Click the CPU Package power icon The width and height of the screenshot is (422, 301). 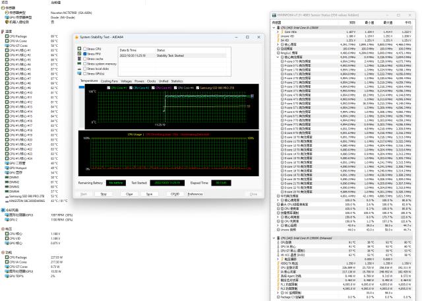7,257
